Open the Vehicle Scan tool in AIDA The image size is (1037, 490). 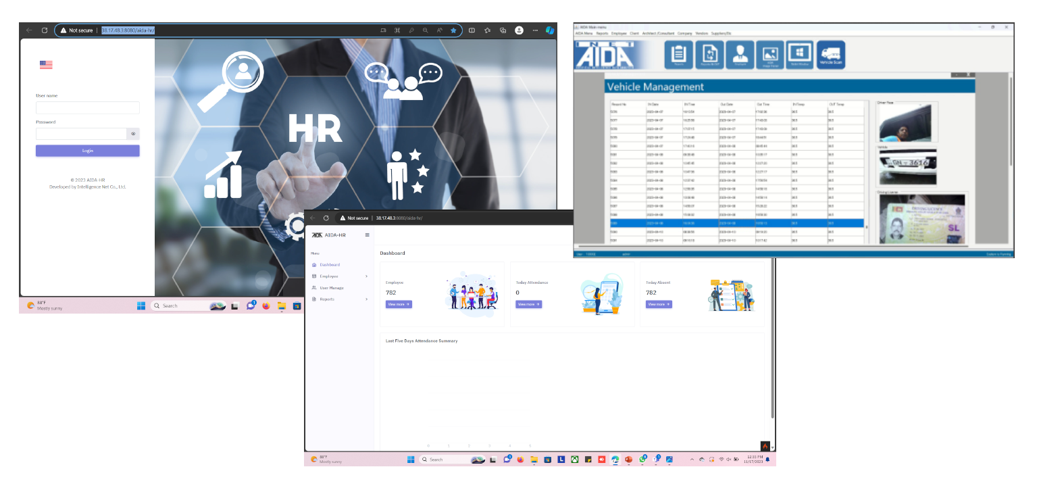831,55
